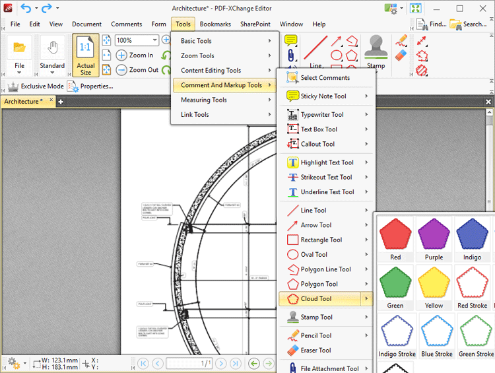495x373 pixels.
Task: Switch to the Architecture document tab
Action: coord(28,102)
